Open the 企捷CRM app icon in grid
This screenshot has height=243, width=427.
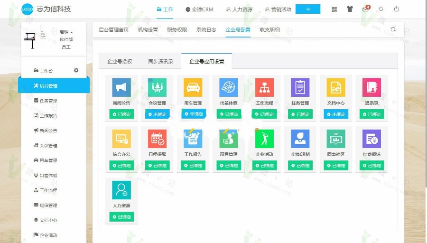[x=300, y=139]
